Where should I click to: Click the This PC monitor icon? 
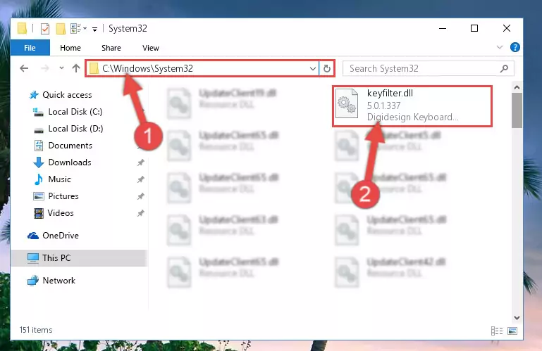pyautogui.click(x=33, y=258)
